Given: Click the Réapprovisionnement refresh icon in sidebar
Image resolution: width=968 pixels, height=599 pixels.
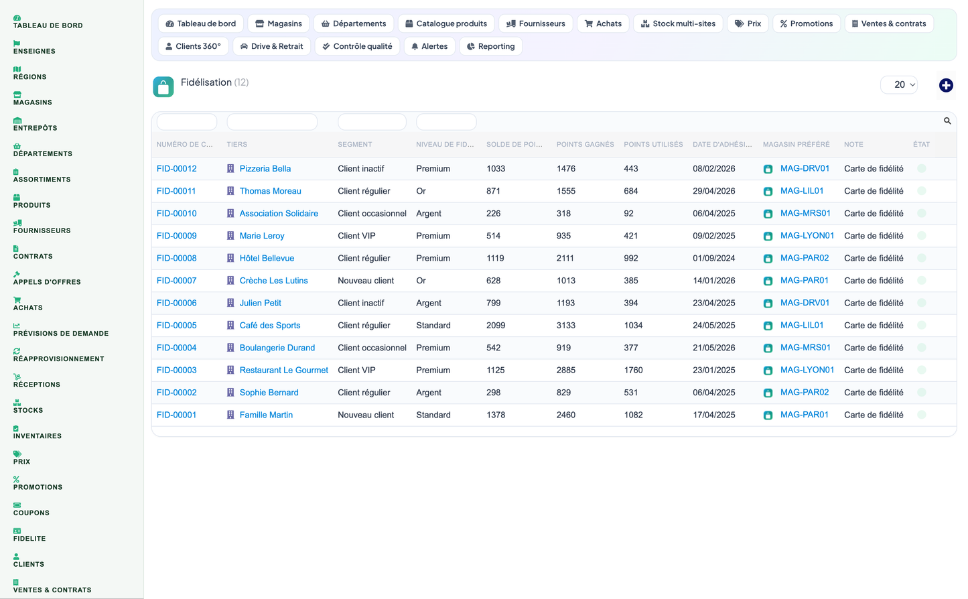Looking at the screenshot, I should 17,351.
